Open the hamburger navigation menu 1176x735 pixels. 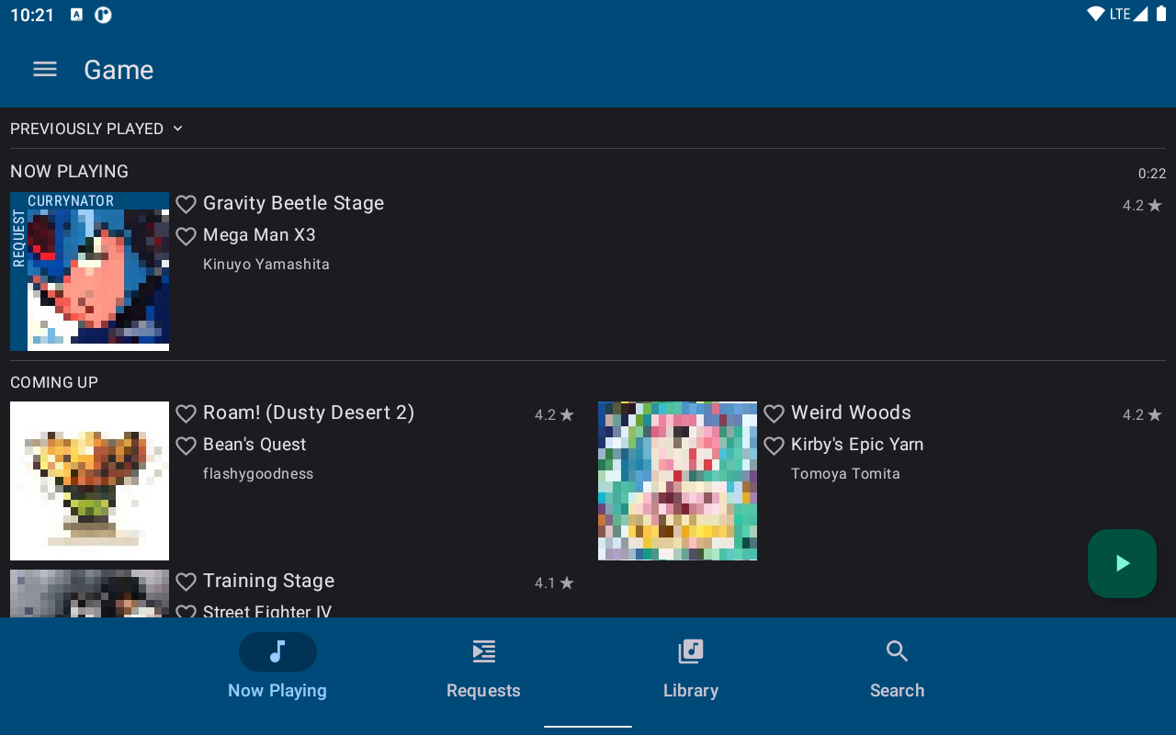(x=45, y=70)
